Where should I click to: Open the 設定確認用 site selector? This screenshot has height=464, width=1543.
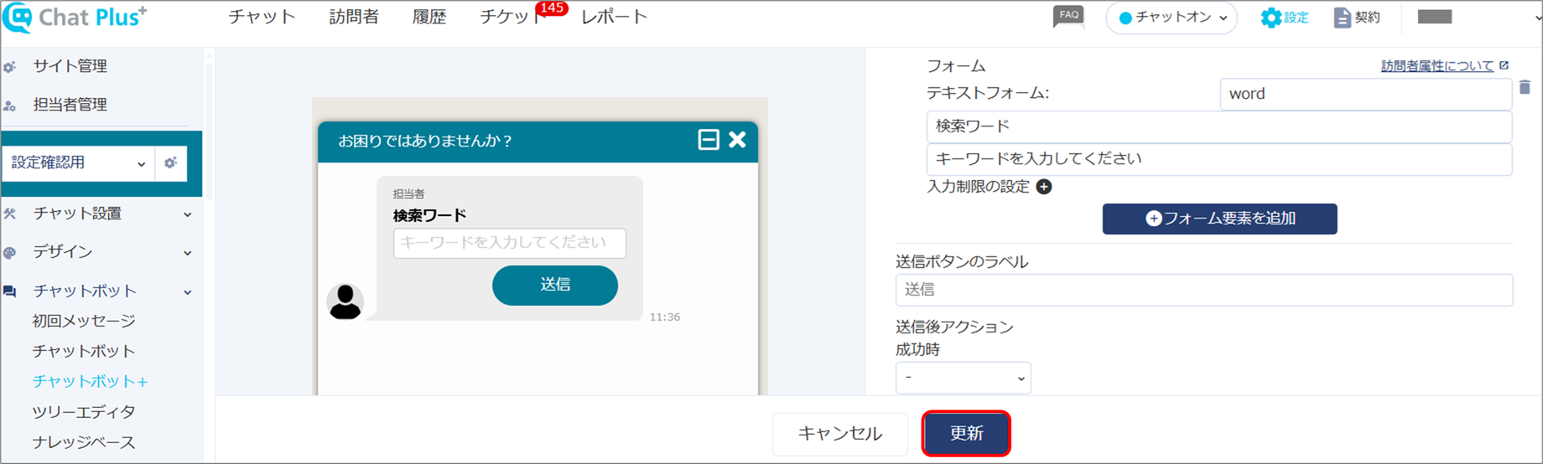tap(78, 163)
